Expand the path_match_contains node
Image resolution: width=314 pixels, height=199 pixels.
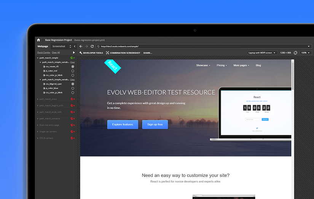pos(38,119)
